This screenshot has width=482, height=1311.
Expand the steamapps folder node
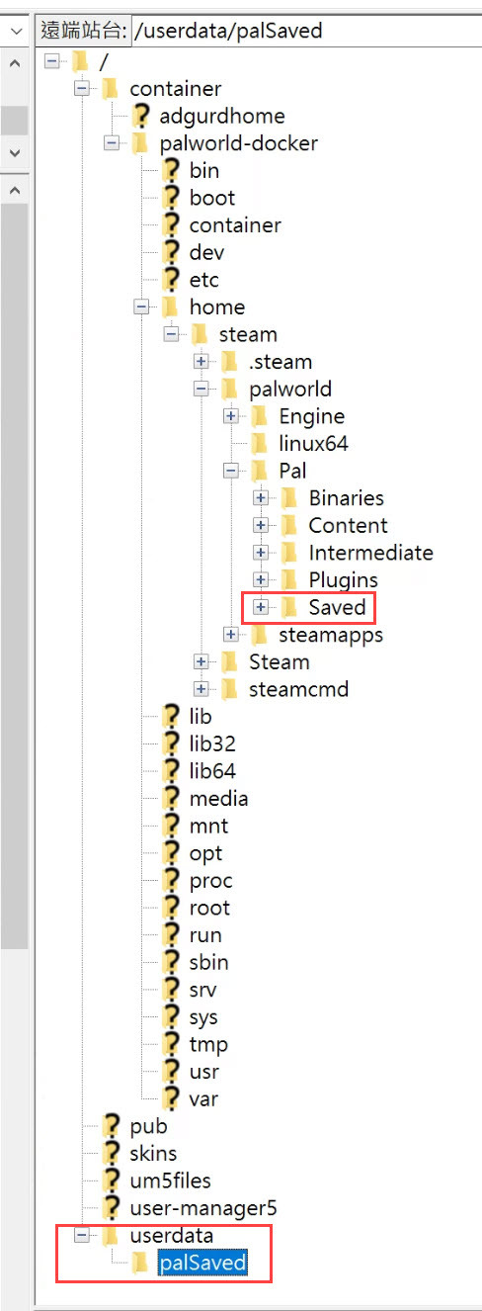[230, 634]
